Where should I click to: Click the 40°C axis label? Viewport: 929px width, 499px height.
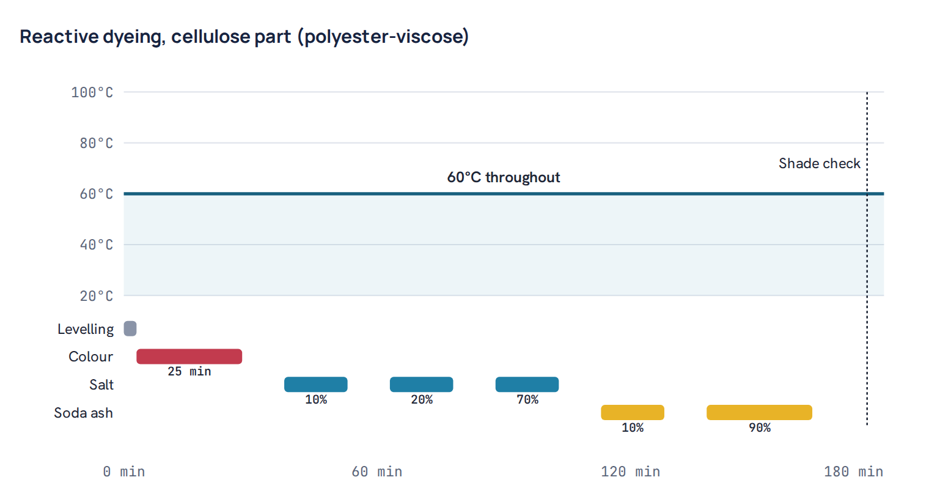[x=97, y=245]
